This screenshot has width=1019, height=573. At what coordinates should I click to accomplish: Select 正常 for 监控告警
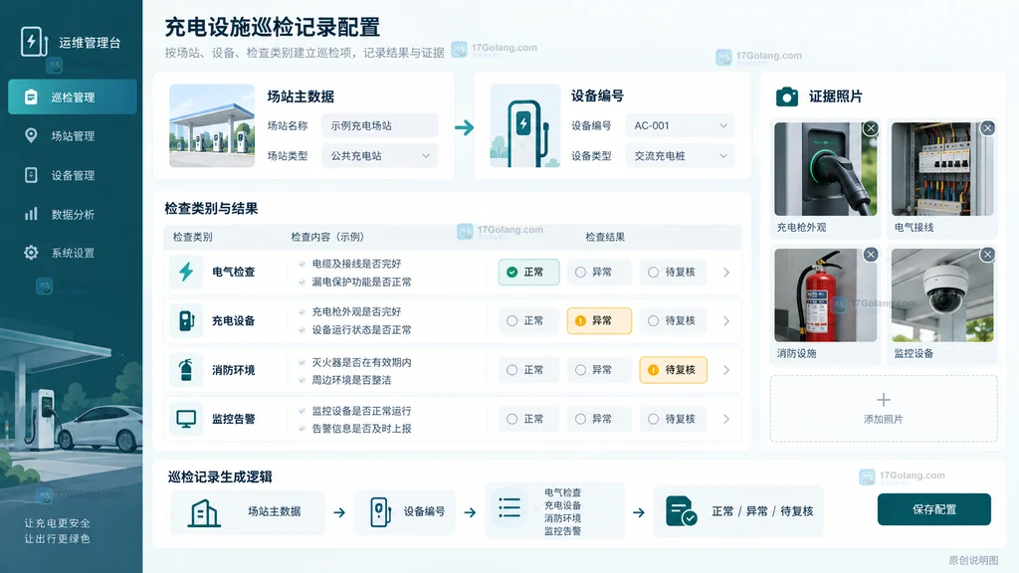[528, 419]
